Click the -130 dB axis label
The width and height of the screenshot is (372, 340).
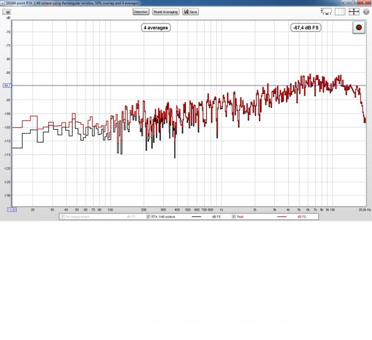pyautogui.click(x=7, y=195)
